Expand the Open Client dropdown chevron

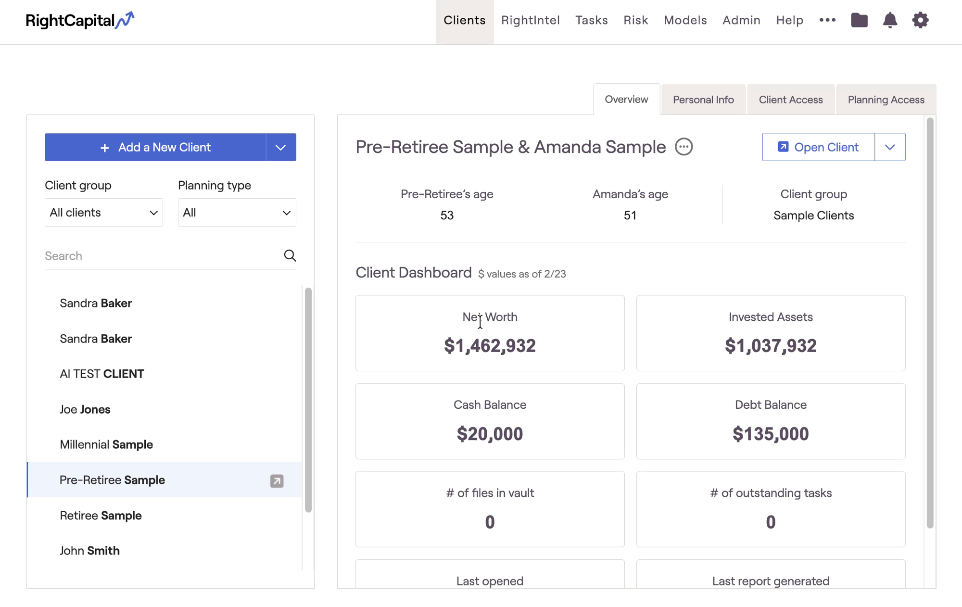(890, 147)
